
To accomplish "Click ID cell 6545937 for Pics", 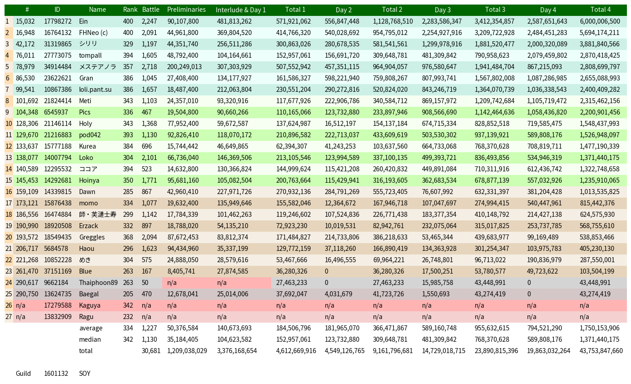I will [56, 112].
